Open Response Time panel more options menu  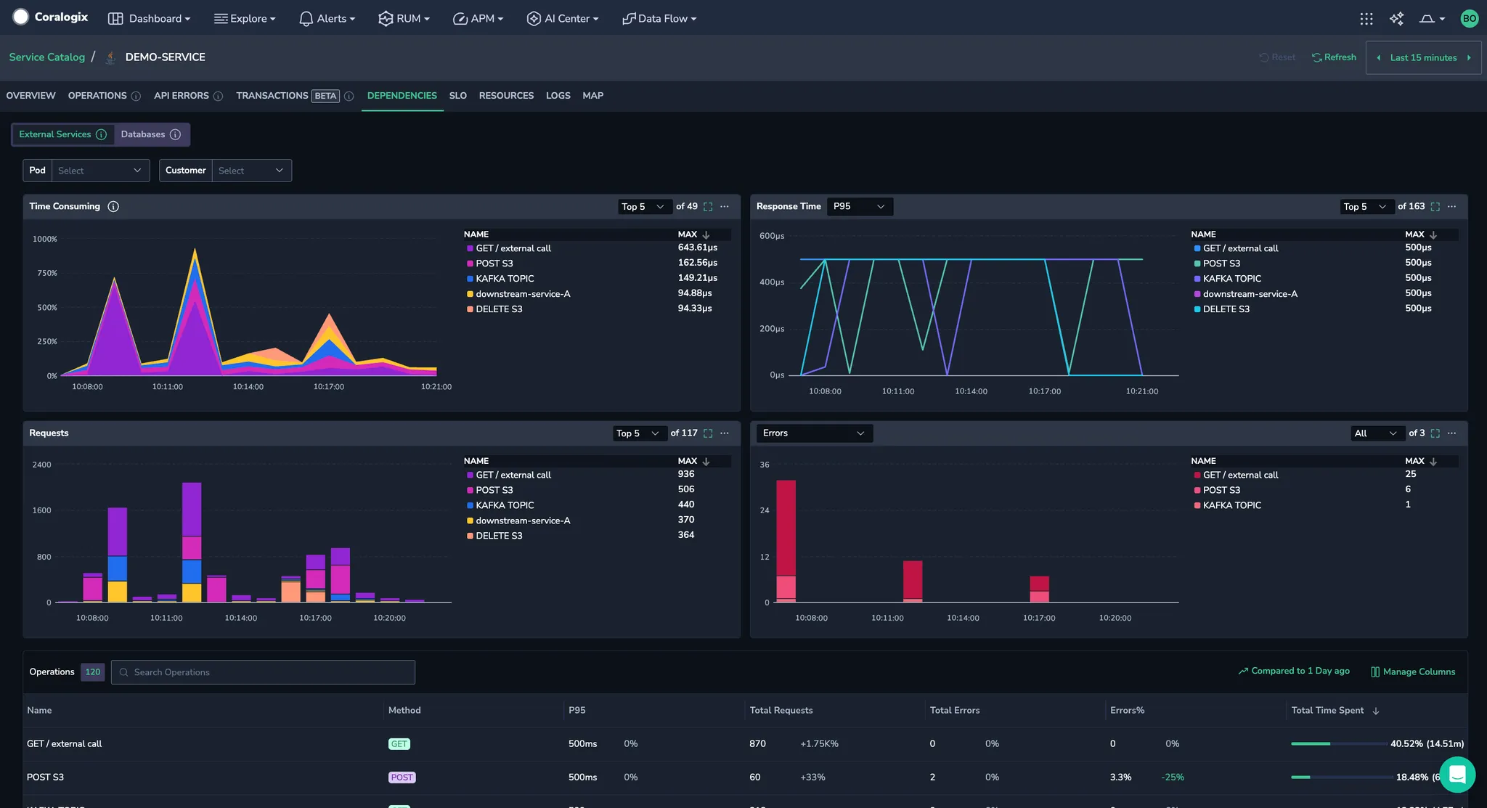[x=1451, y=207]
